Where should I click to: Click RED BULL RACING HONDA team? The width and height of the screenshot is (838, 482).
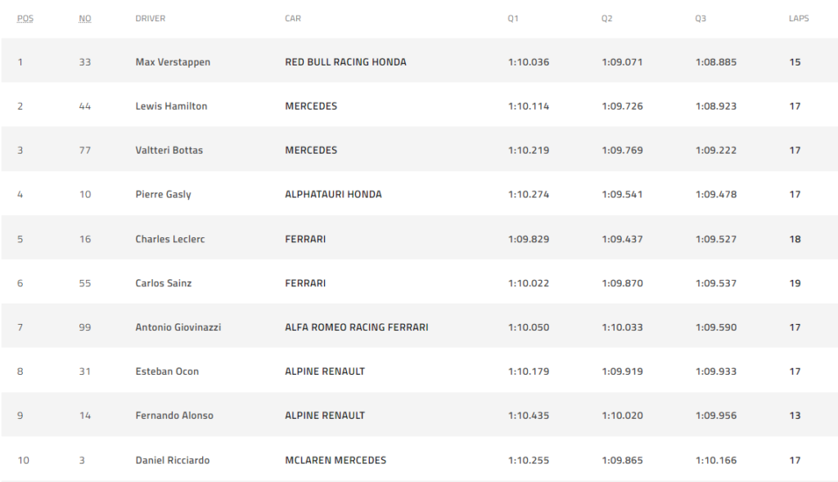(345, 62)
